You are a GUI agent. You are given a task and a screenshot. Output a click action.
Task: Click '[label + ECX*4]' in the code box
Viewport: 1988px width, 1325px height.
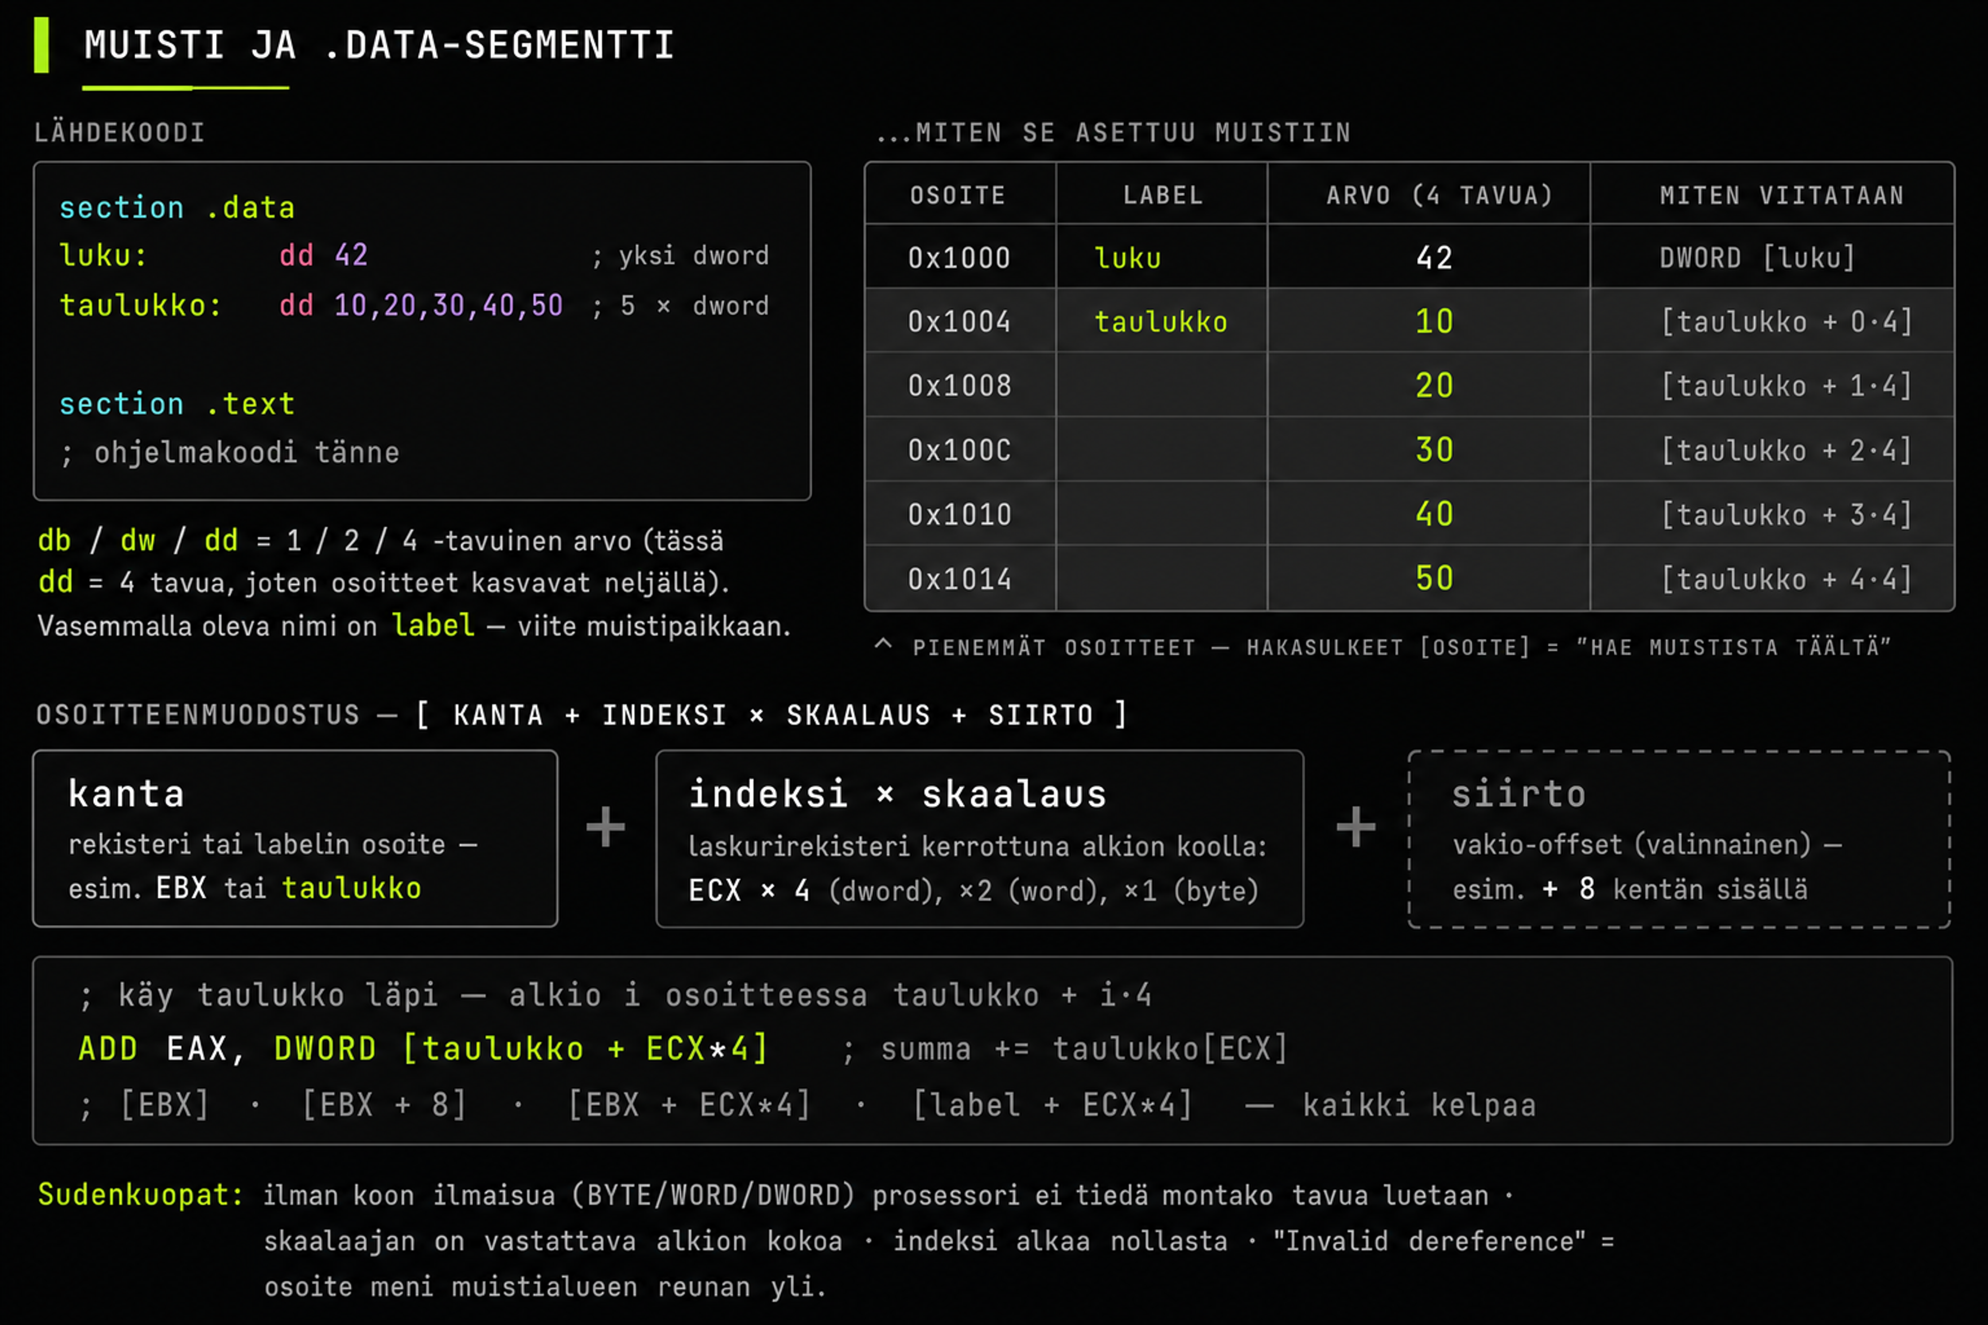(x=1053, y=1106)
